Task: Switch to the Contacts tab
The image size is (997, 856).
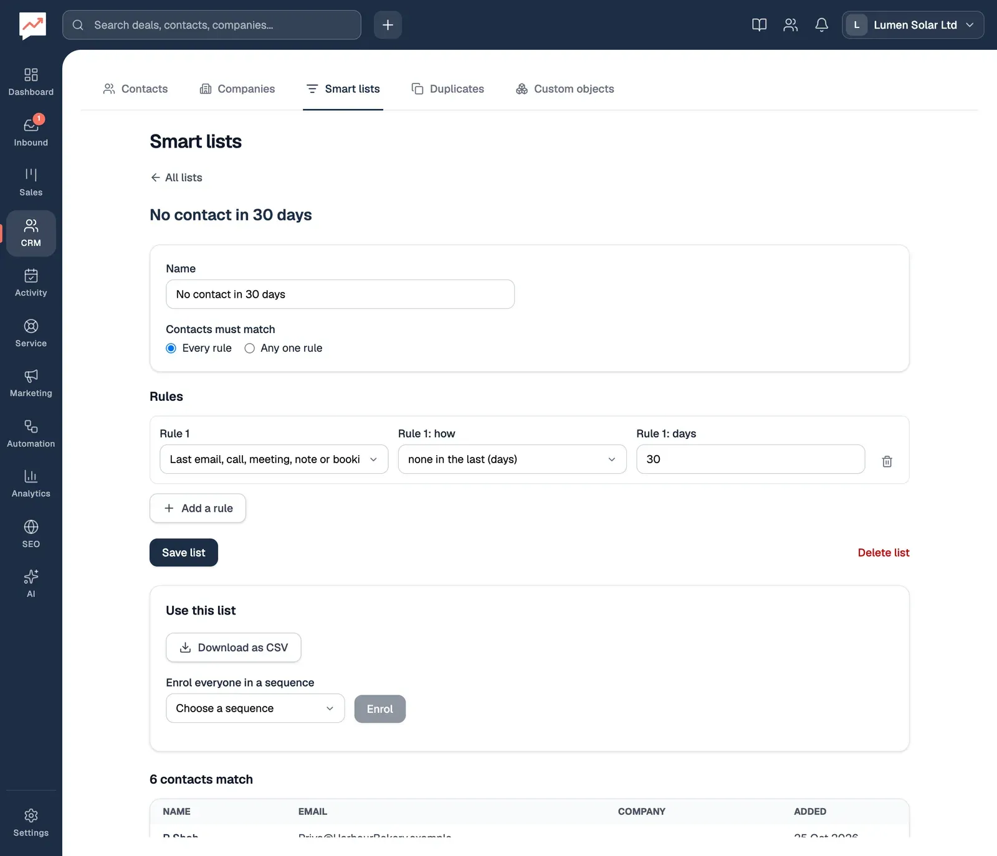Action: pos(135,89)
